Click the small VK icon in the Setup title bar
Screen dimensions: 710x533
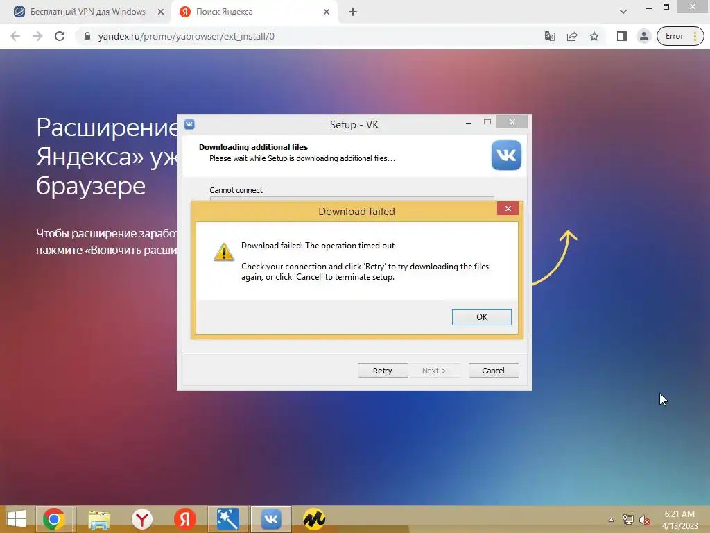pos(189,124)
